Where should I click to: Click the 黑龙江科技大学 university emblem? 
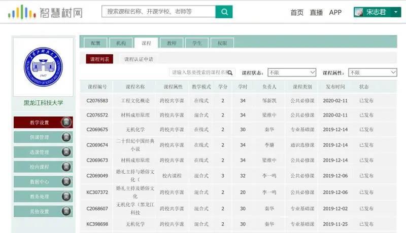(43, 66)
